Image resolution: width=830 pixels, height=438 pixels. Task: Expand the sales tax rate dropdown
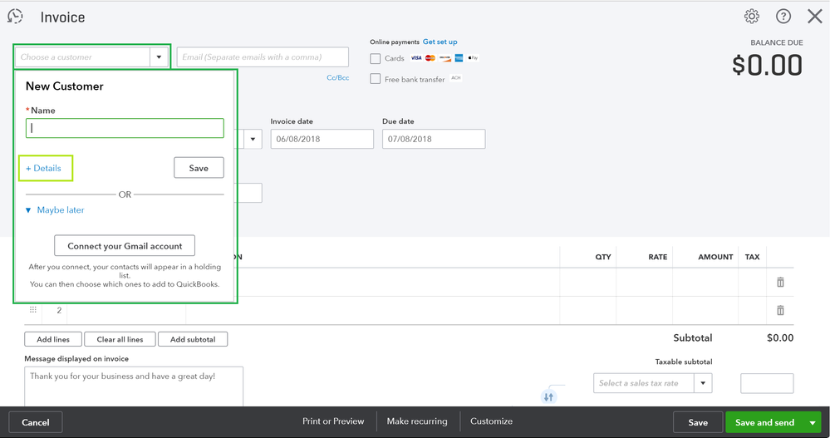(x=704, y=383)
